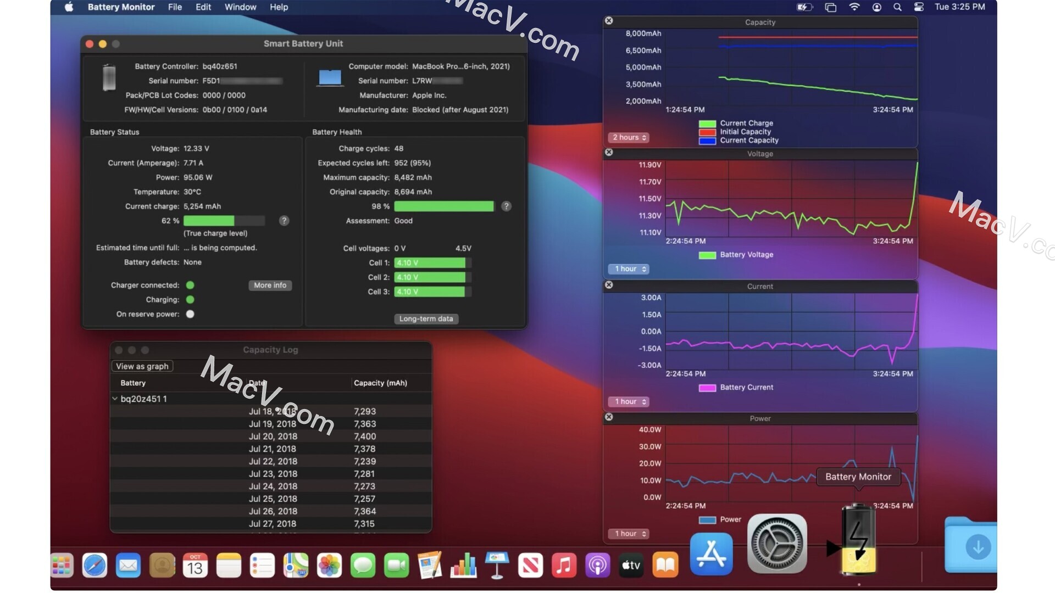Click the 62% true charge level bar
This screenshot has height=593, width=1055.
coord(224,221)
